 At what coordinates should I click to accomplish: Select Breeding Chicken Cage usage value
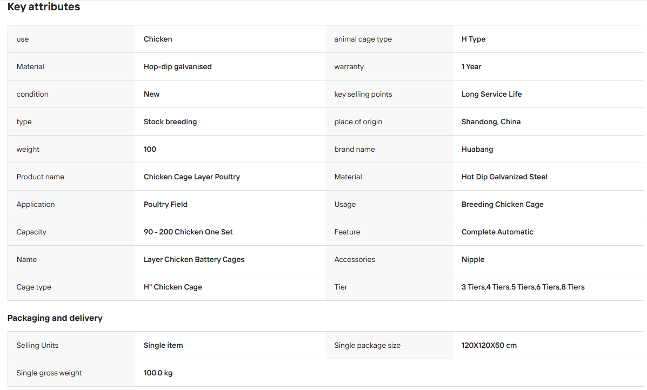tap(502, 205)
